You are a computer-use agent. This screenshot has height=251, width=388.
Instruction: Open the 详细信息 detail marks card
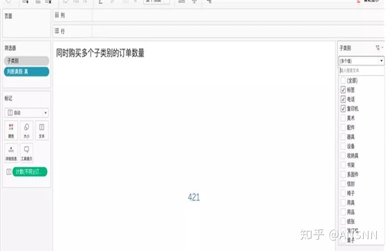(x=11, y=153)
